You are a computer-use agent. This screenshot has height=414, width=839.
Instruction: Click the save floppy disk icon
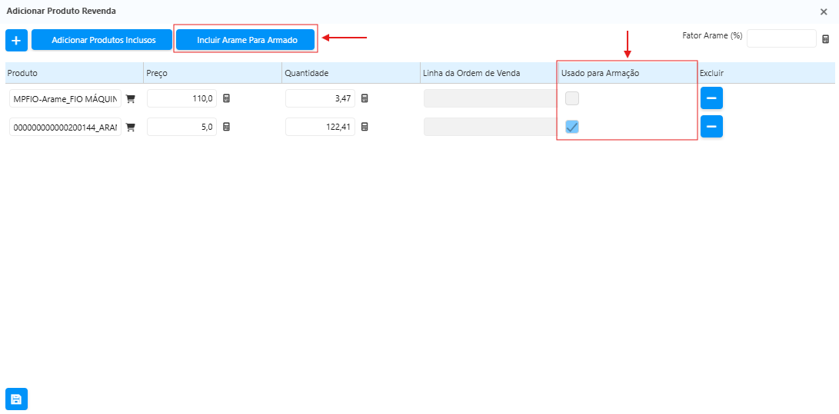[x=16, y=399]
